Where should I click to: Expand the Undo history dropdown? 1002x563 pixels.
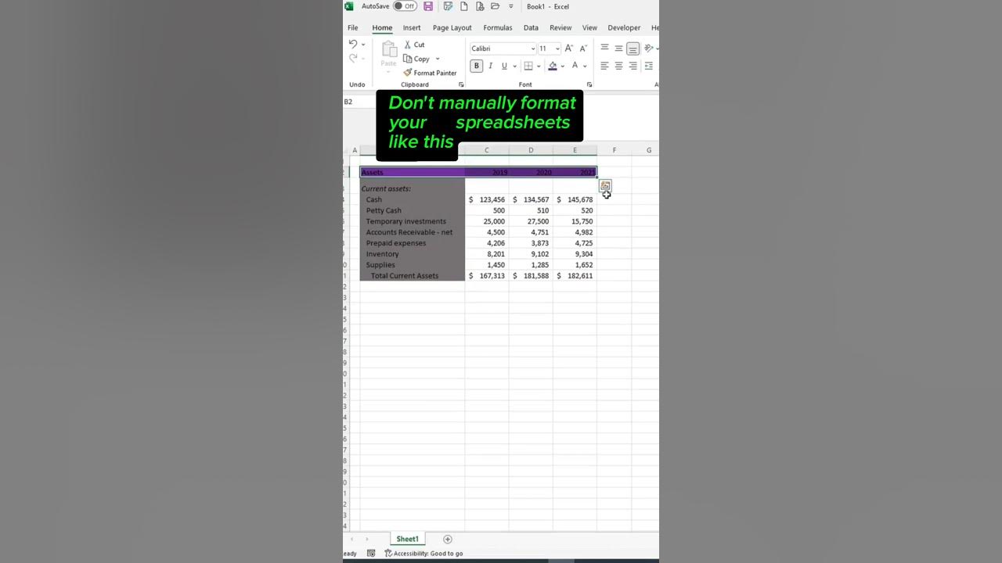click(363, 45)
